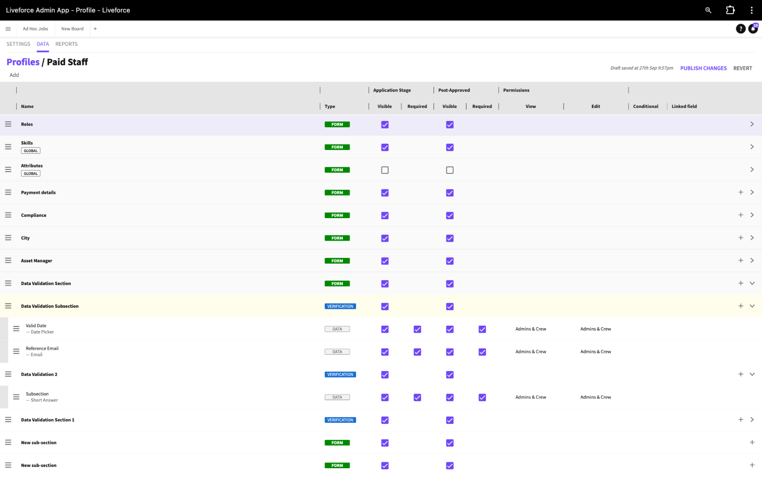Click the browser extensions puzzle icon
The width and height of the screenshot is (762, 477).
pos(730,10)
